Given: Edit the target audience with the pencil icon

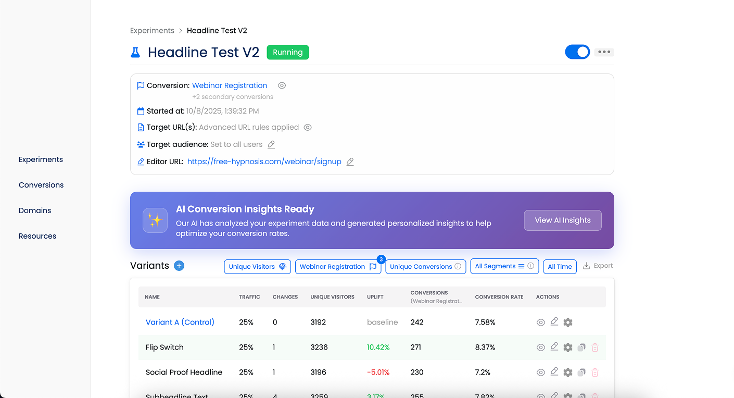Looking at the screenshot, I should [x=270, y=144].
